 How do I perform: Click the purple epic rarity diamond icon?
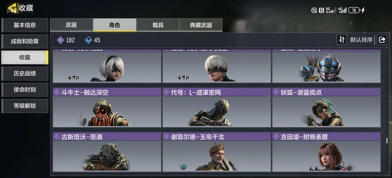point(61,40)
